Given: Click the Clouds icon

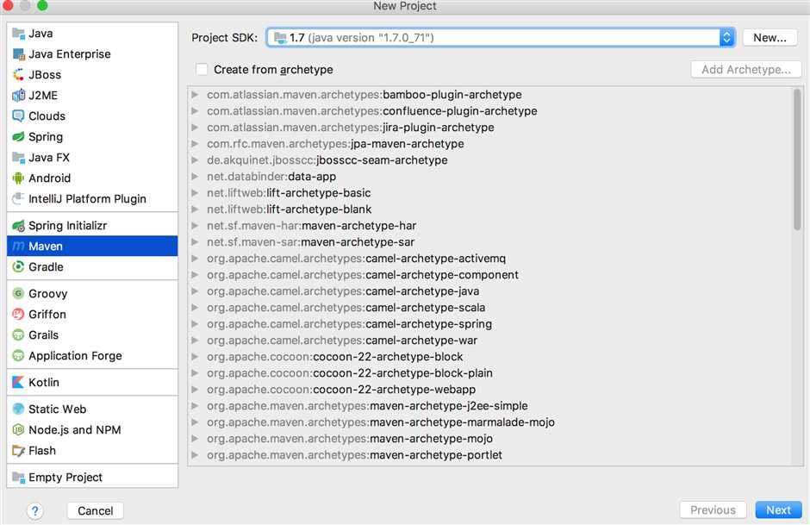Looking at the screenshot, I should point(18,116).
